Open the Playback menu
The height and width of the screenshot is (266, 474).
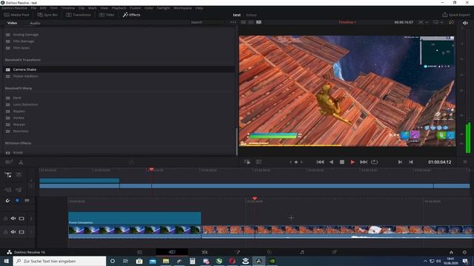118,8
